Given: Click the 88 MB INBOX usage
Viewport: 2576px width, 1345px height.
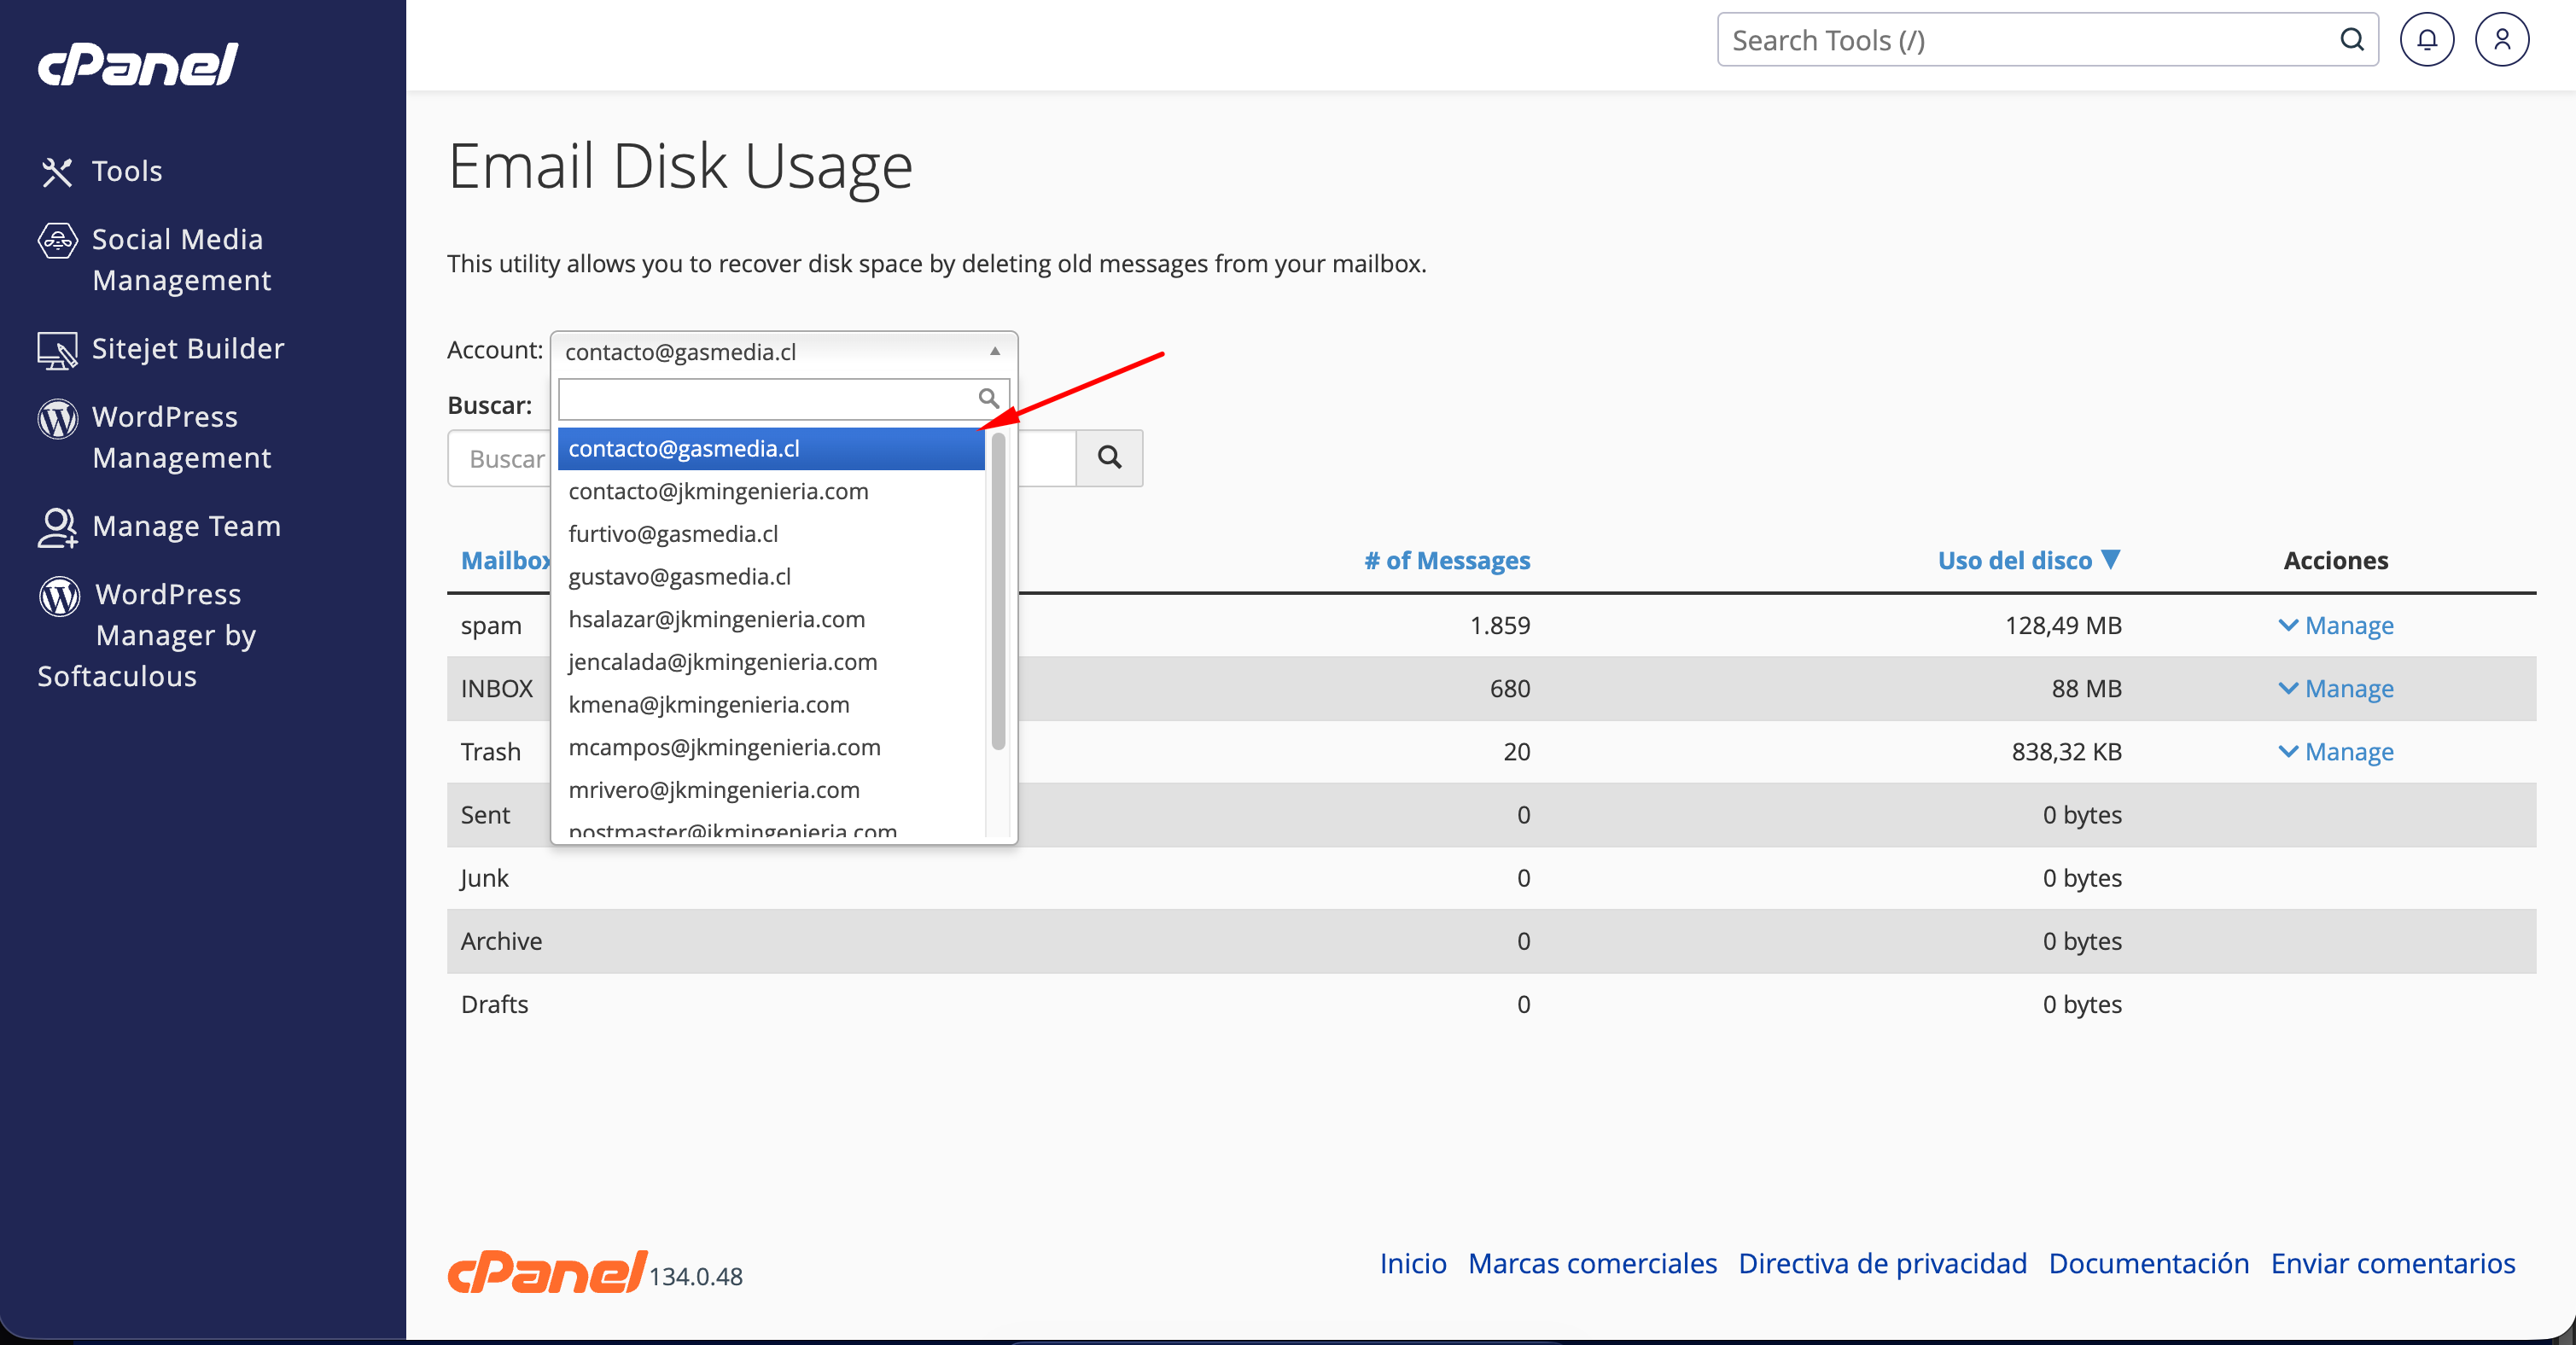Looking at the screenshot, I should 2086,689.
